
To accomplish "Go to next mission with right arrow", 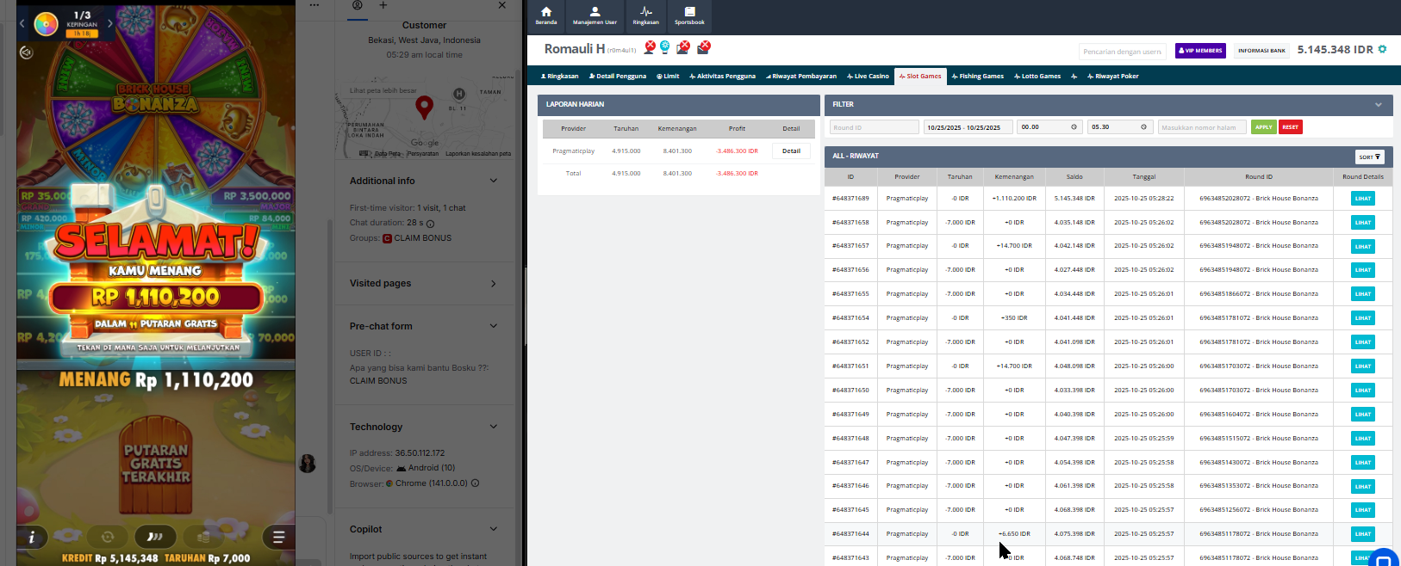I will (110, 23).
